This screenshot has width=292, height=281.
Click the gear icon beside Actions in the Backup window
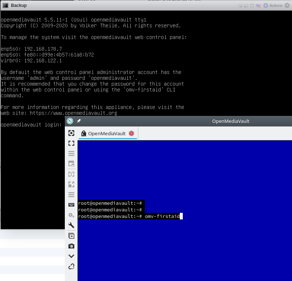pyautogui.click(x=266, y=5)
